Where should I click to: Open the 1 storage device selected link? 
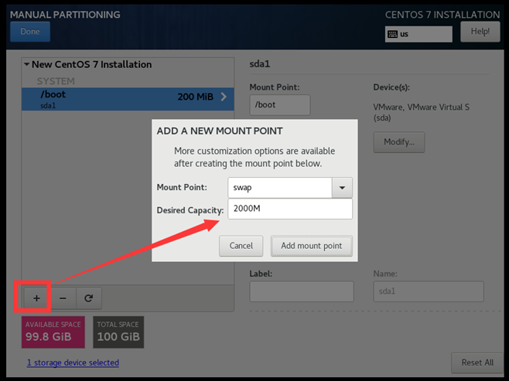pos(73,362)
